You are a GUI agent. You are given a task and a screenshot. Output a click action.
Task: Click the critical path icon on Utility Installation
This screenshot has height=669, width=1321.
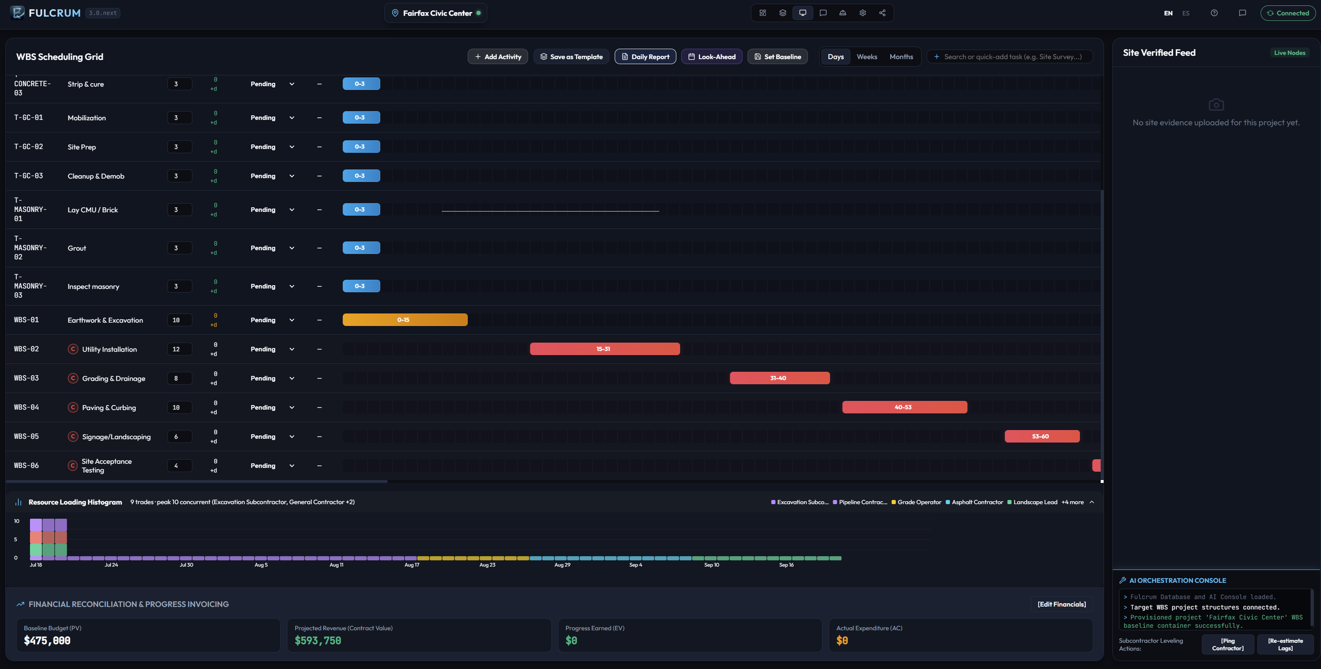[73, 349]
